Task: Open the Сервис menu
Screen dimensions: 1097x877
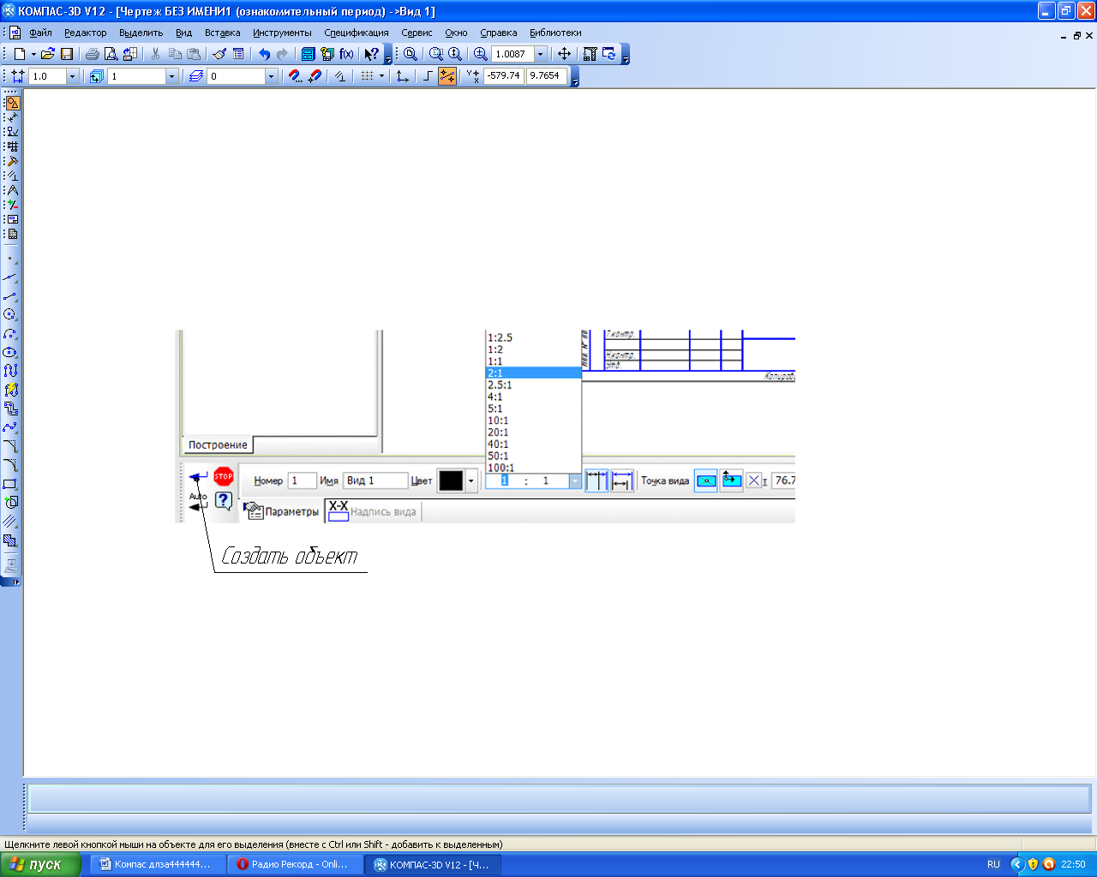Action: pyautogui.click(x=417, y=33)
